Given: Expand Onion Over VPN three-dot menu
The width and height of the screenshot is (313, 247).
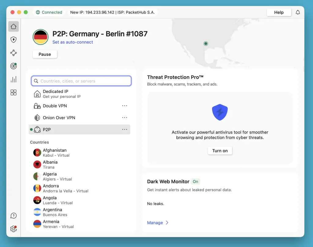Looking at the screenshot, I should click(x=124, y=118).
